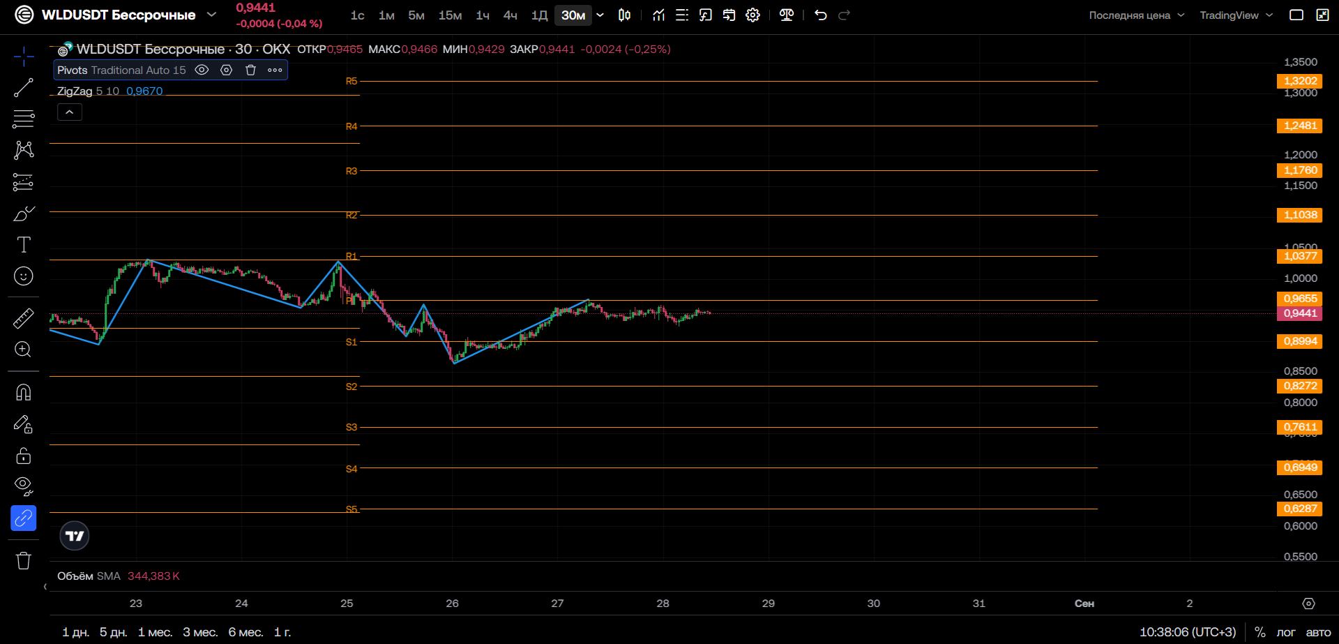Open the list lines template icon

(x=682, y=15)
